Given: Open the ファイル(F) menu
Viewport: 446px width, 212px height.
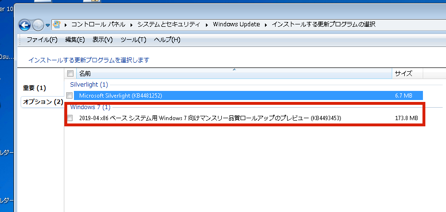Looking at the screenshot, I should click(x=42, y=40).
